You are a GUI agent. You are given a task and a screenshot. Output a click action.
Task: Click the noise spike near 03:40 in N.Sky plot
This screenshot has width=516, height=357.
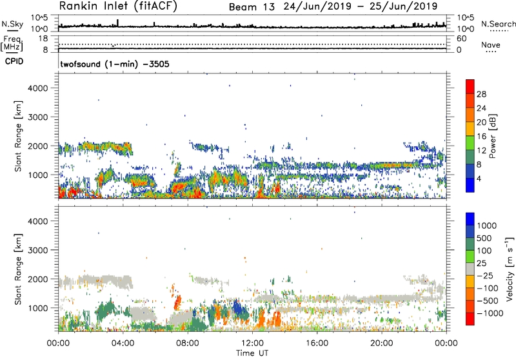(118, 23)
